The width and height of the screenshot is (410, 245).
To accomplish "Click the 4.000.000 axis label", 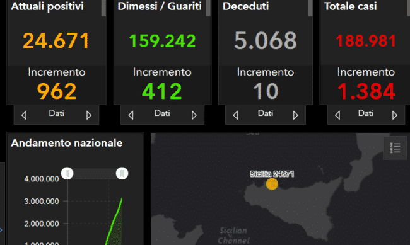I will pyautogui.click(x=41, y=179).
